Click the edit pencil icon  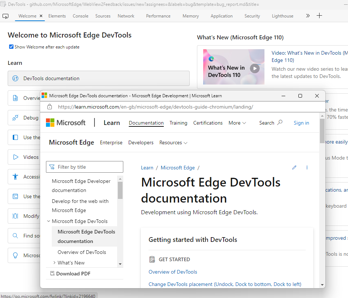(x=294, y=168)
